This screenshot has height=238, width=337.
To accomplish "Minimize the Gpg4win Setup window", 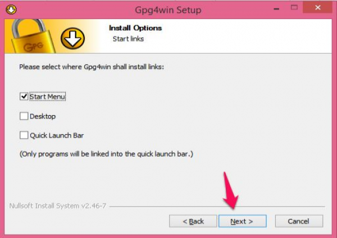I will tap(276, 8).
